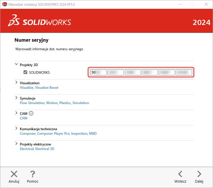Click the Composer, Composer Player Pro link
Image resolution: width=213 pixels, height=188 pixels.
click(x=58, y=134)
